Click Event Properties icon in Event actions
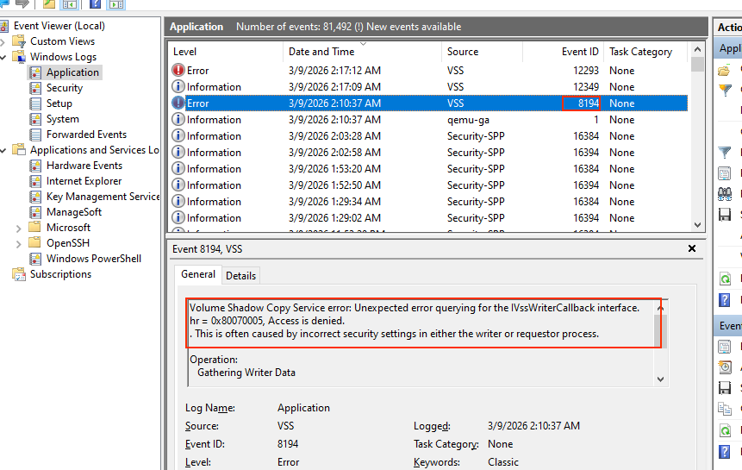Screen dimensions: 742x470 click(725, 347)
